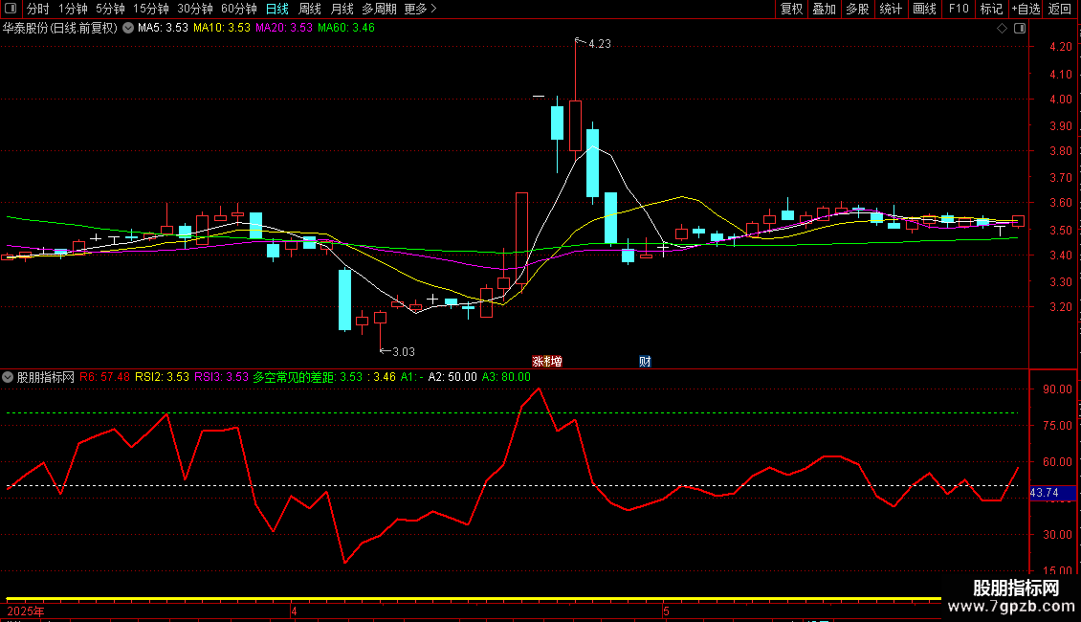Click the 涨利增 event tag on chart

[x=546, y=362]
